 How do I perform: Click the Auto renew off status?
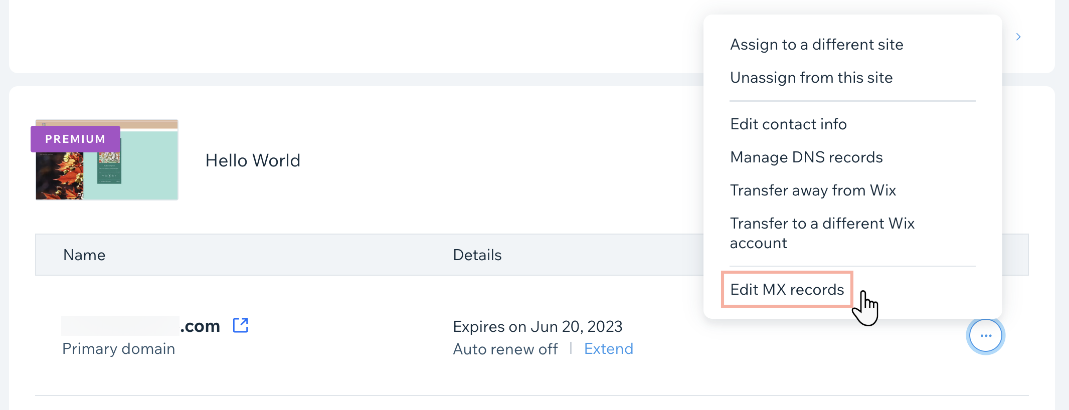click(505, 349)
